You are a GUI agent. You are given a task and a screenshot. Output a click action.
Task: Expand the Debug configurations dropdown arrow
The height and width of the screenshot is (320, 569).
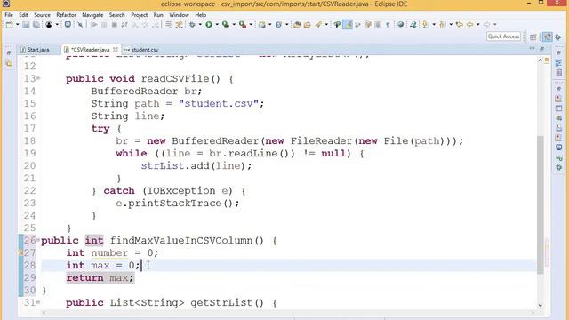(x=200, y=25)
